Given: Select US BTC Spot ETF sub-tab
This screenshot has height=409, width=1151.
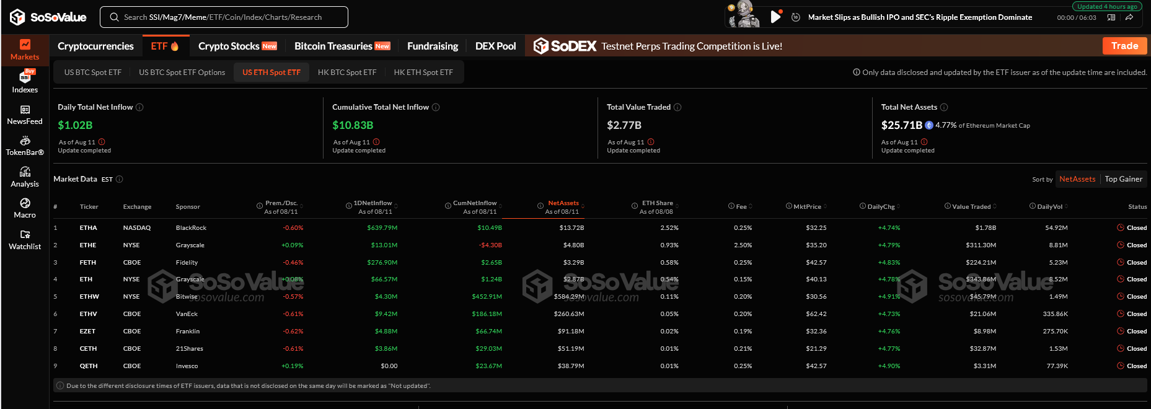Looking at the screenshot, I should (93, 73).
